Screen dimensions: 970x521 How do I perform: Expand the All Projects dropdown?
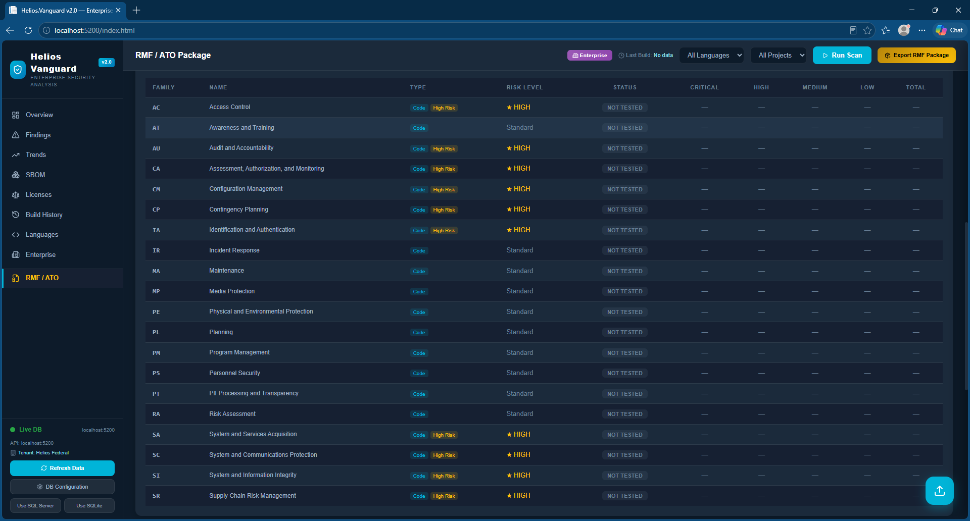(779, 56)
